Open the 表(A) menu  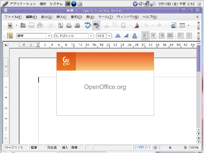[x=90, y=17]
